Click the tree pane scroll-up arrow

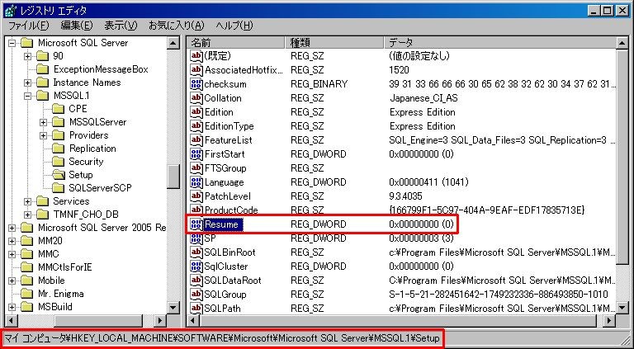click(x=173, y=43)
